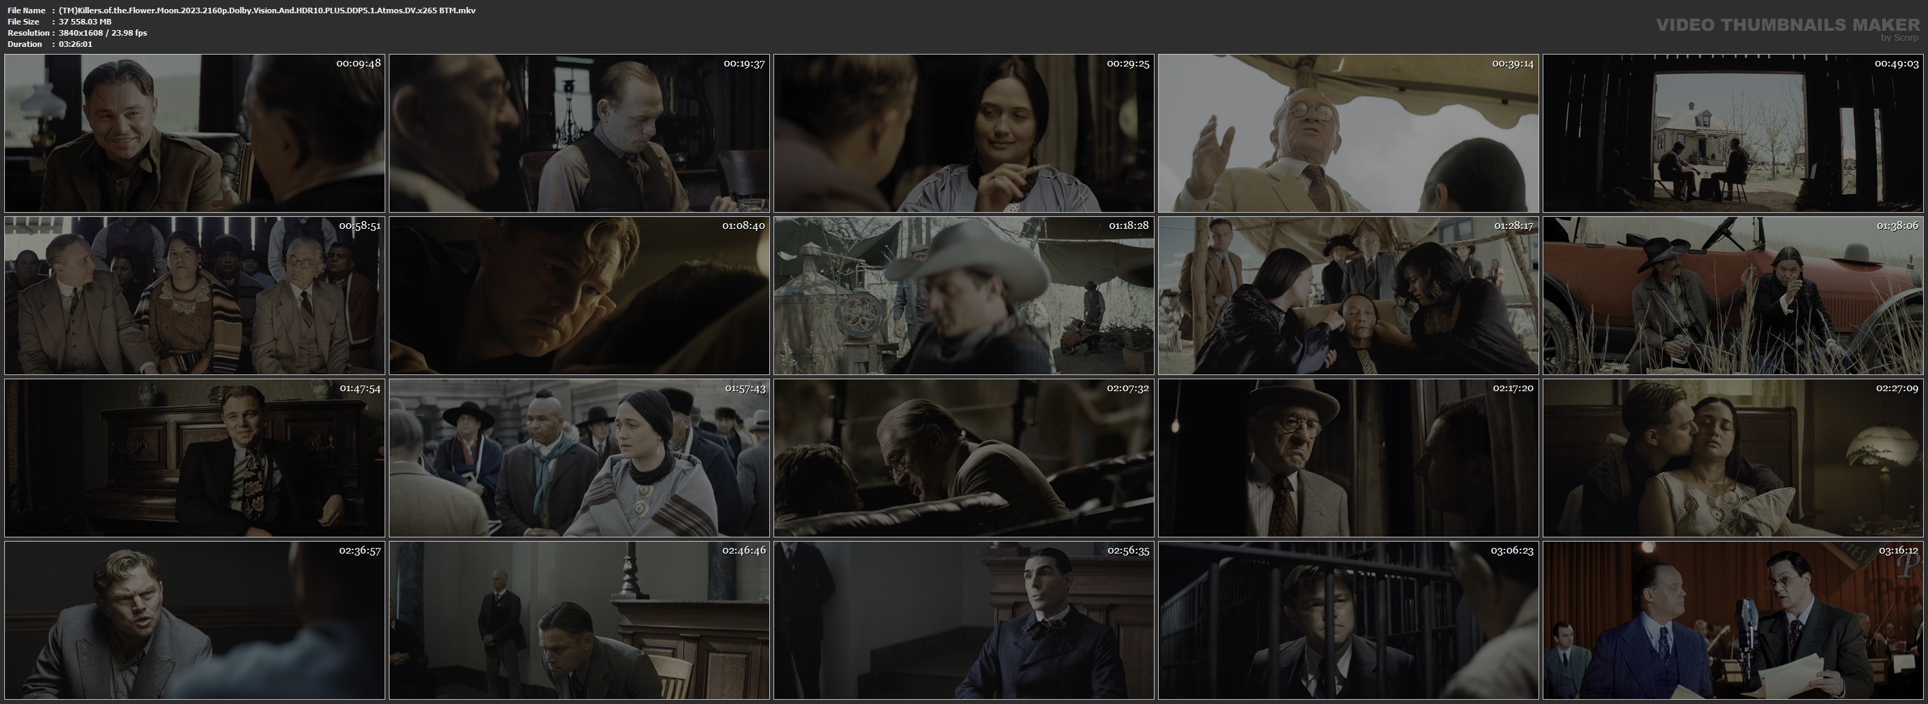1928x704 pixels.
Task: Pick the 02:27:09 thumbnail
Action: [x=1733, y=458]
